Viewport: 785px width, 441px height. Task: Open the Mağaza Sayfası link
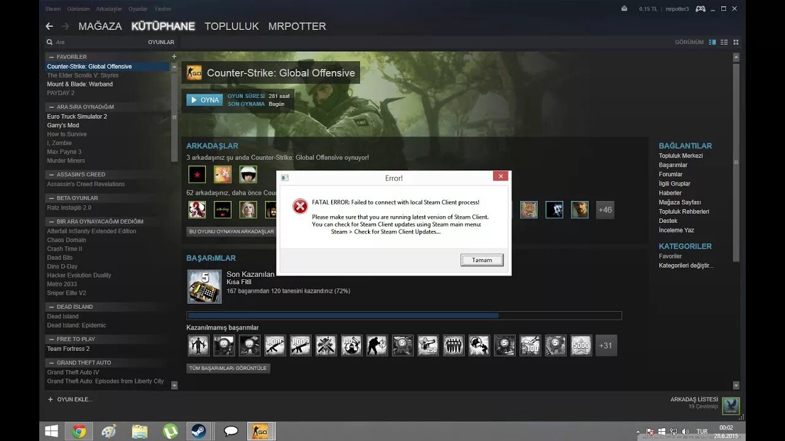click(680, 202)
